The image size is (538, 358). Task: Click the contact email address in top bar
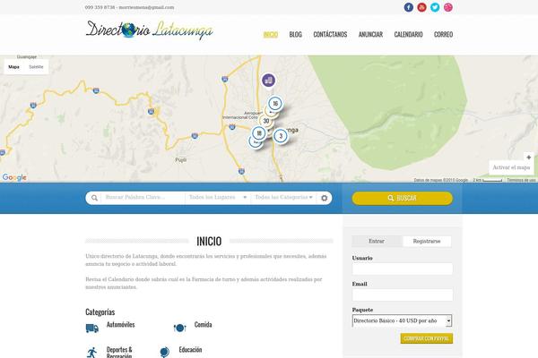[146, 7]
